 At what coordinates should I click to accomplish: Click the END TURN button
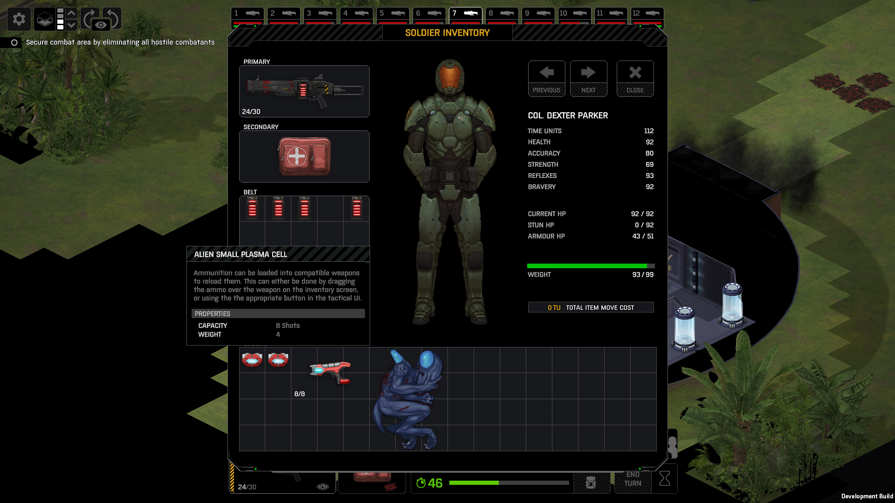pos(633,479)
